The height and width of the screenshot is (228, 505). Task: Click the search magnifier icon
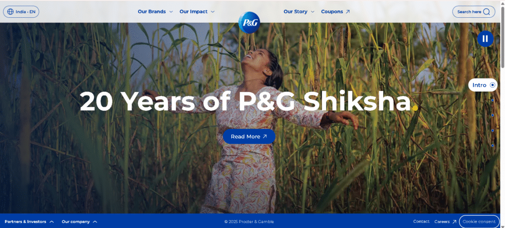click(x=487, y=12)
